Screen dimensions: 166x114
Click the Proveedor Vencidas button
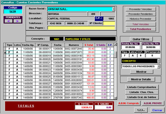click(141, 9)
